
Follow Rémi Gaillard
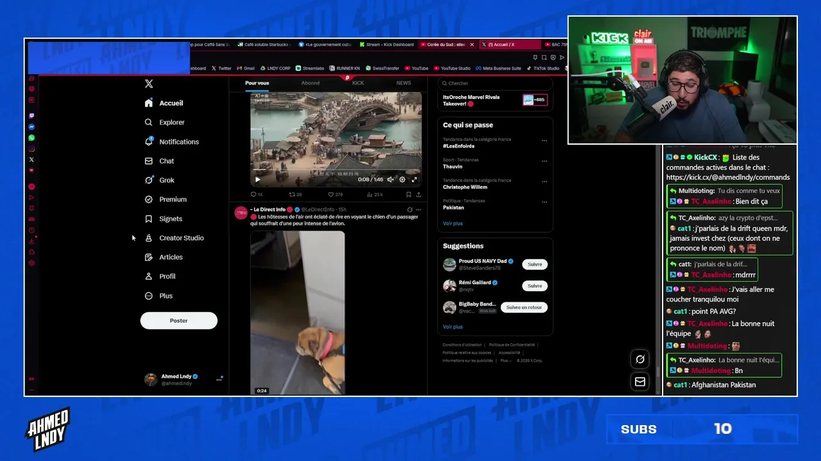point(535,286)
